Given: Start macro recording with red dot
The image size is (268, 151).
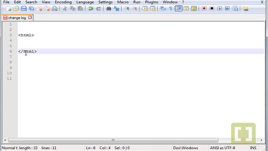Looking at the screenshot, I should [204, 8].
